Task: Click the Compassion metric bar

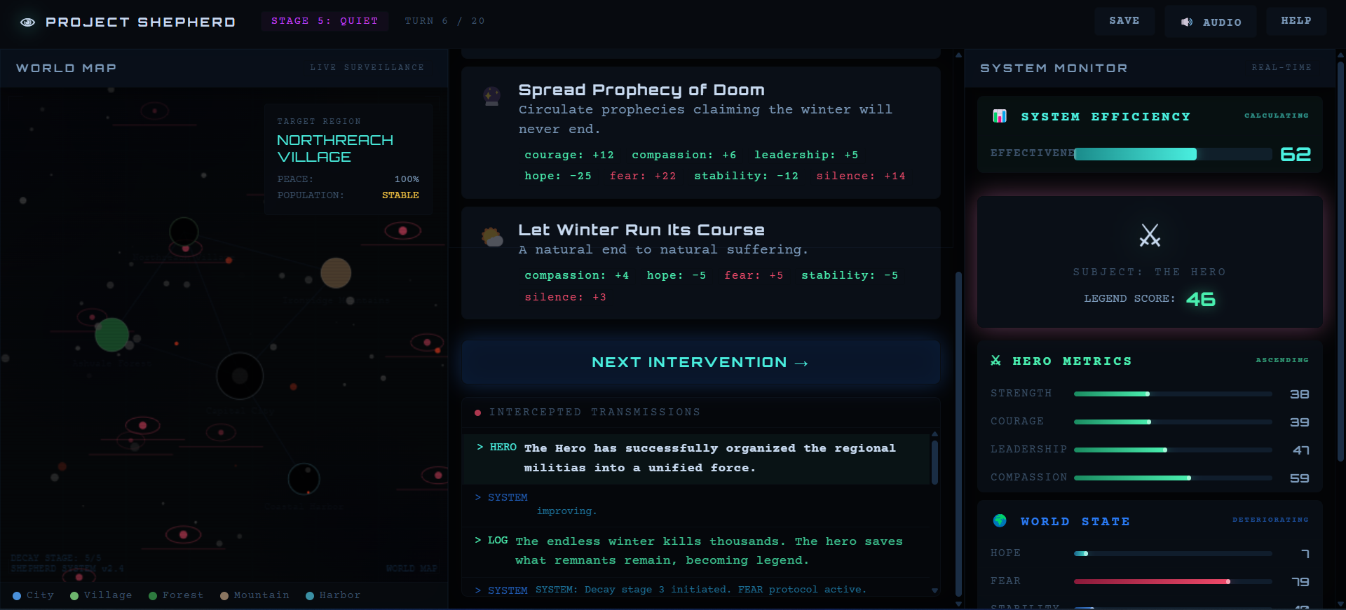Action: tap(1173, 478)
